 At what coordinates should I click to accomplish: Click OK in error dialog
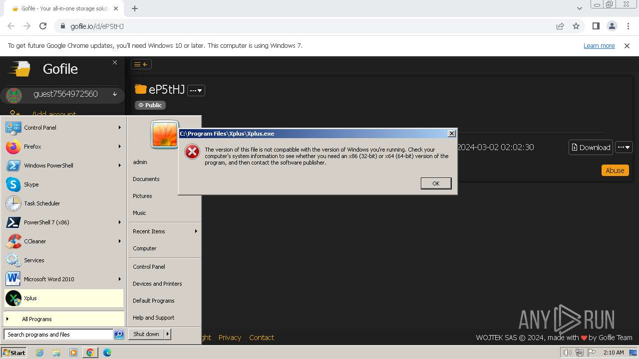(436, 183)
